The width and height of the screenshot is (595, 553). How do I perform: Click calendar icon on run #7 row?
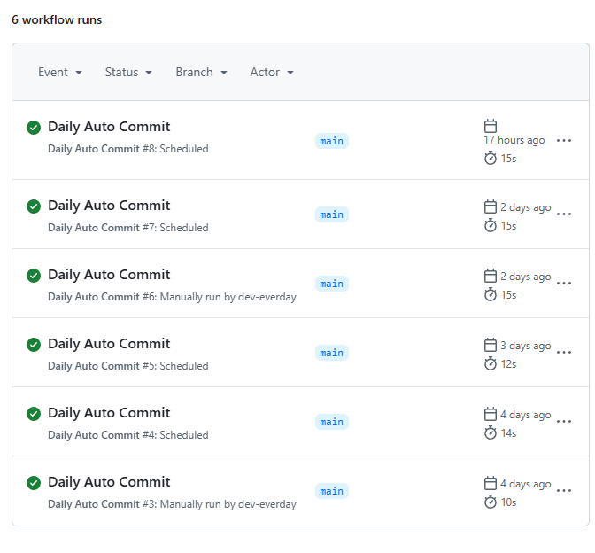pos(491,206)
